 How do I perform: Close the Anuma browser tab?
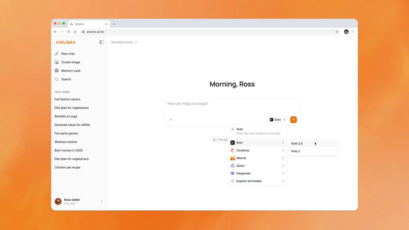pos(106,24)
